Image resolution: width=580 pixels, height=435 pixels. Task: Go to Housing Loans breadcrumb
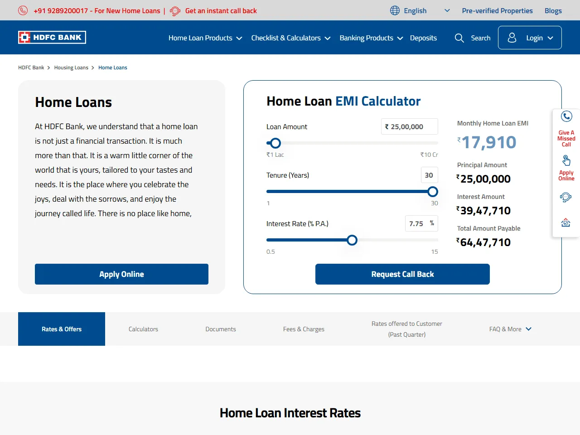click(x=71, y=68)
